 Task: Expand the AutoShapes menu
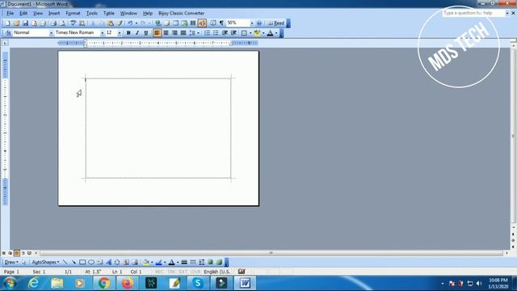point(45,262)
